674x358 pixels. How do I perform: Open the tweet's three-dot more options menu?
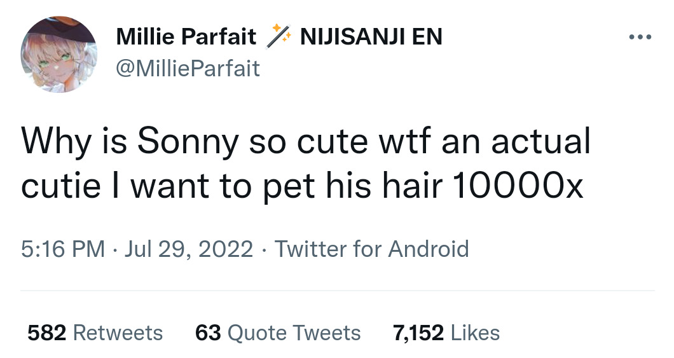click(x=639, y=38)
